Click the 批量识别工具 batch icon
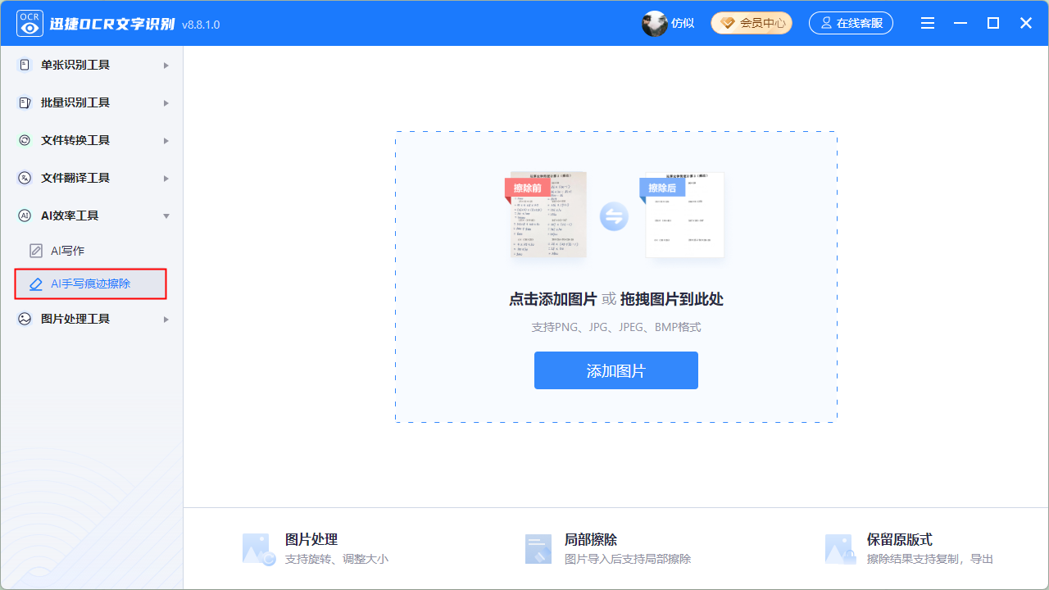1049x590 pixels. pos(25,102)
